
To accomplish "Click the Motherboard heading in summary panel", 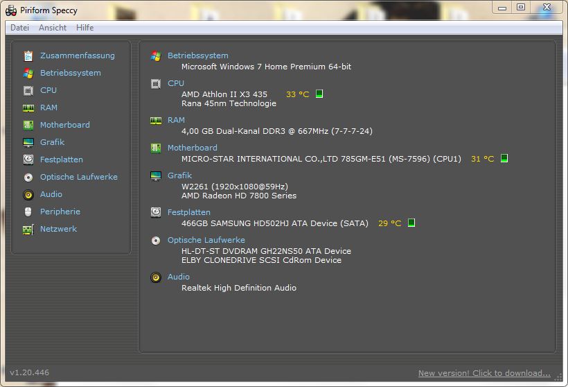I will coord(193,148).
